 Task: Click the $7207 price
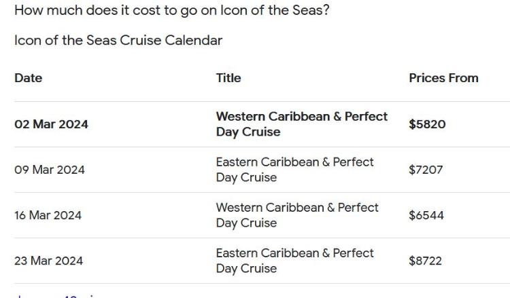pyautogui.click(x=426, y=170)
